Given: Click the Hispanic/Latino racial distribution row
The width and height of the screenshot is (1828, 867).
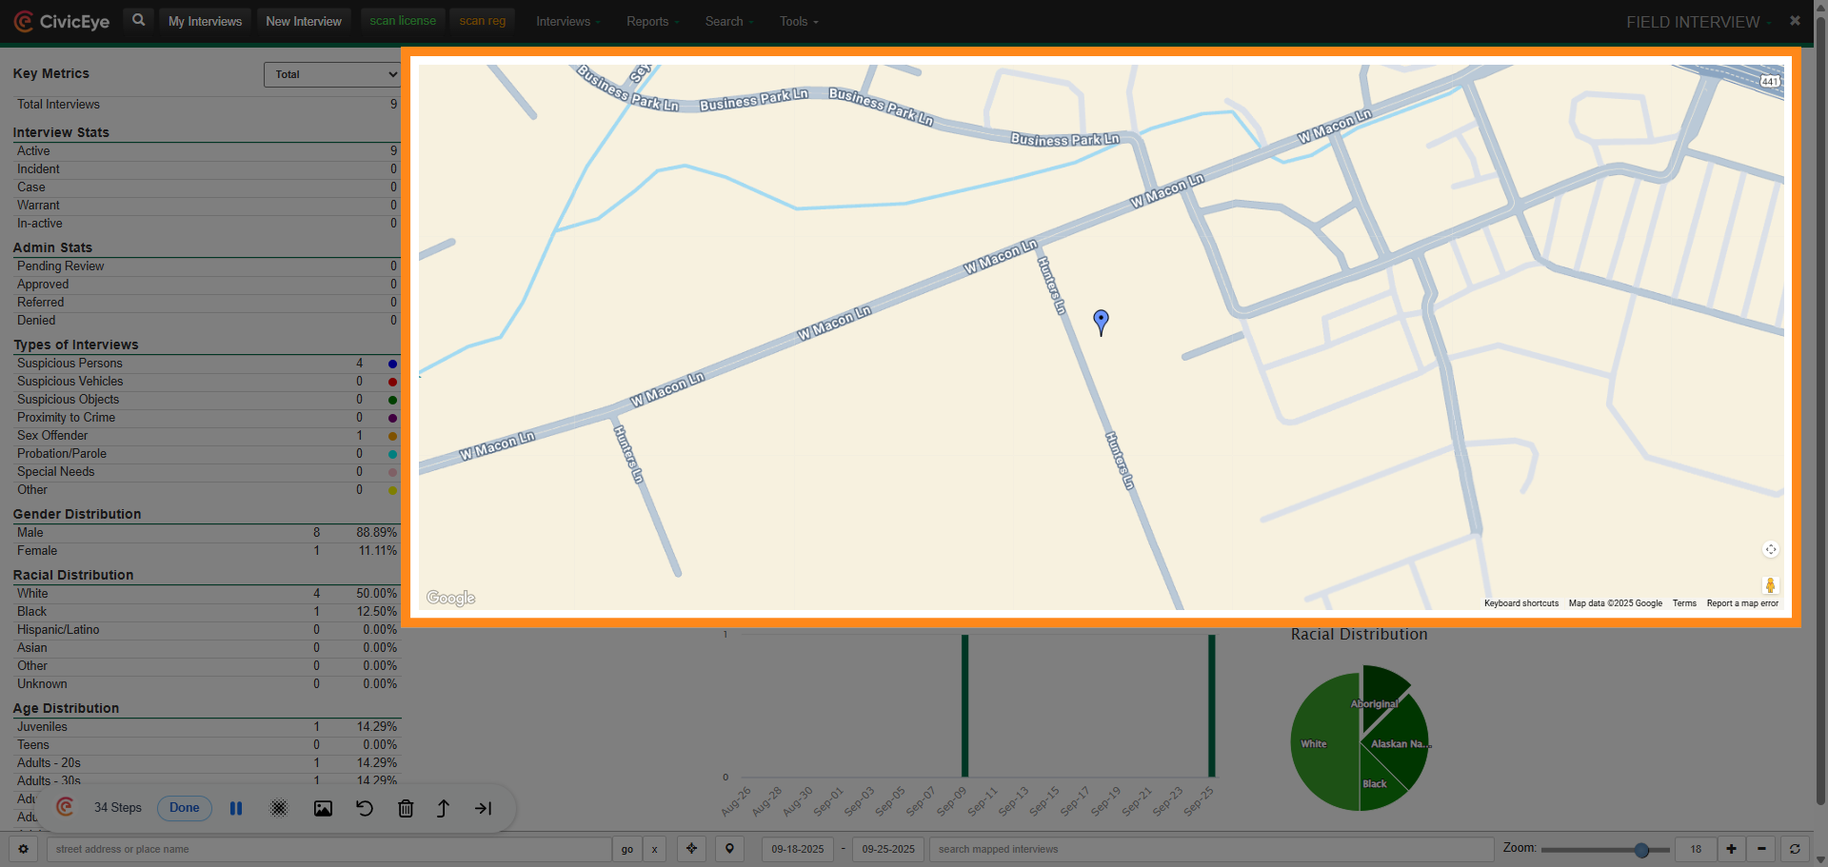Looking at the screenshot, I should (x=207, y=630).
